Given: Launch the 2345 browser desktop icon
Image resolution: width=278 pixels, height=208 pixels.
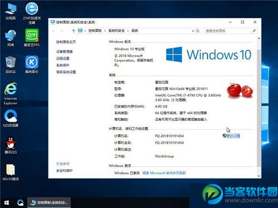Looking at the screenshot, I should pyautogui.click(x=32, y=13).
